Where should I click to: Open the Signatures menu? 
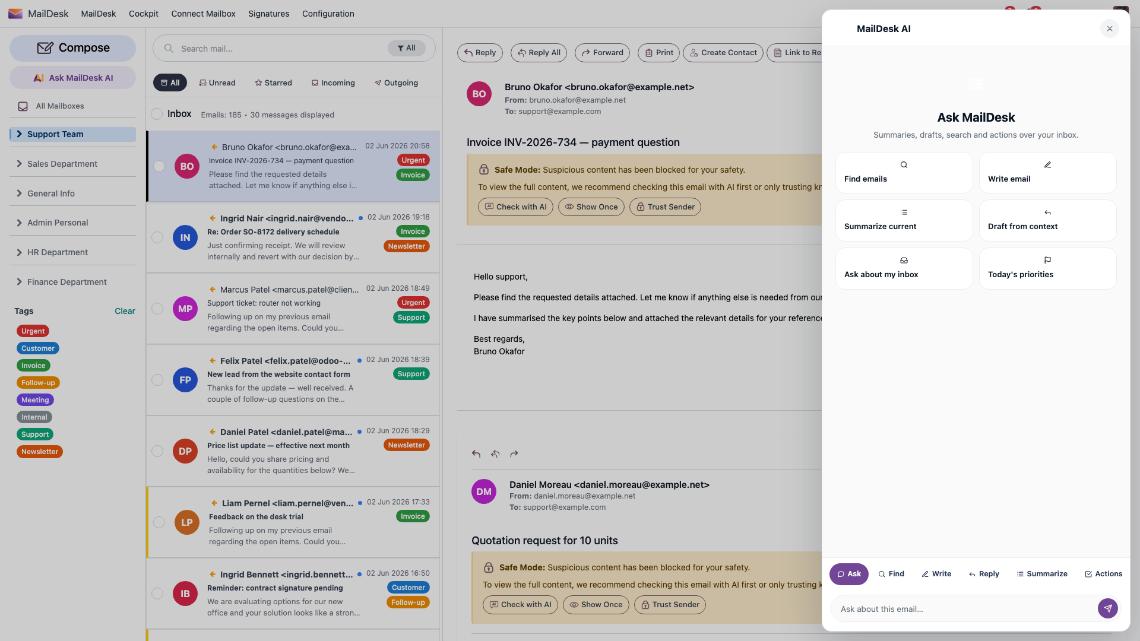[x=269, y=14]
